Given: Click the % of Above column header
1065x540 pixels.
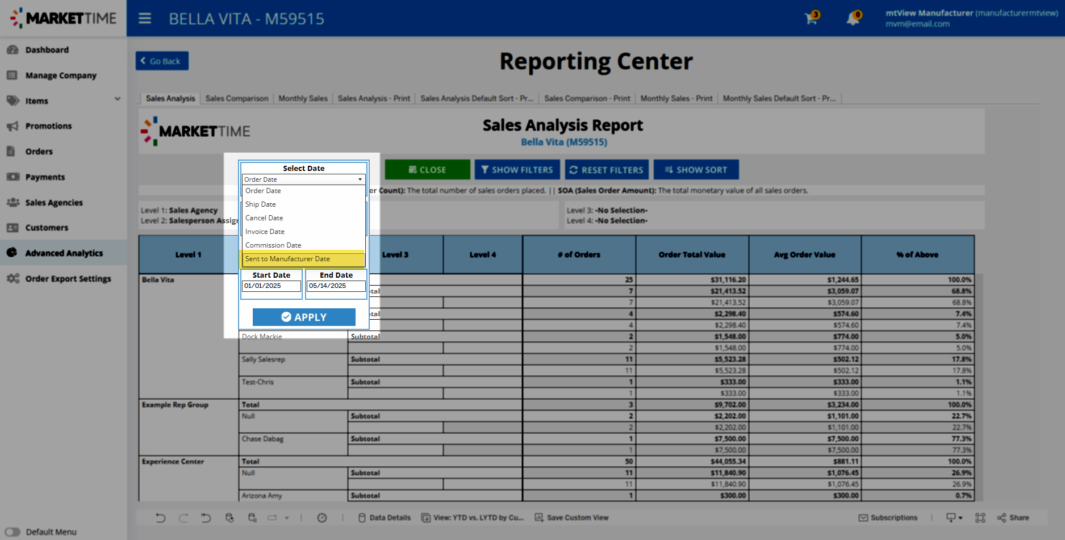Looking at the screenshot, I should coord(917,255).
